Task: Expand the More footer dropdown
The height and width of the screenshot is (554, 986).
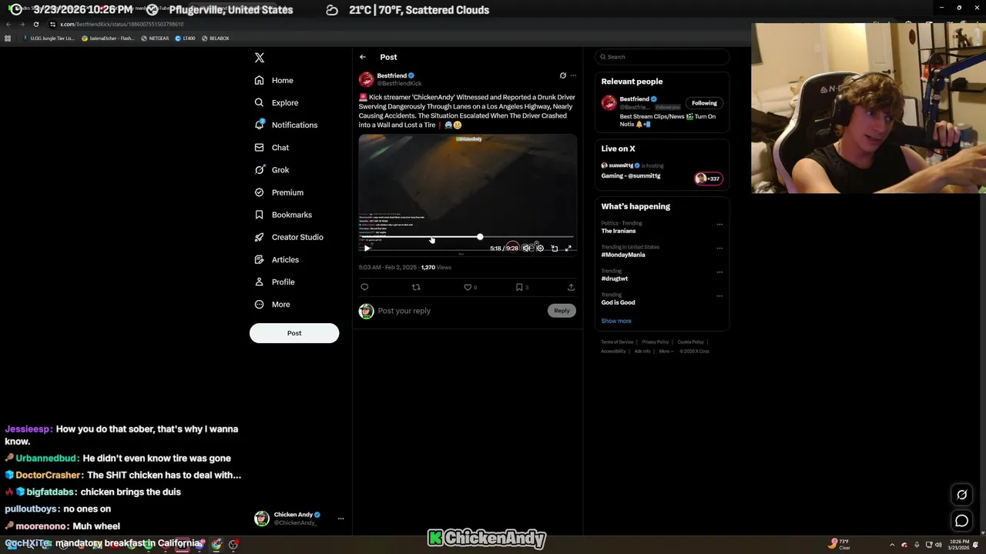Action: tap(666, 351)
